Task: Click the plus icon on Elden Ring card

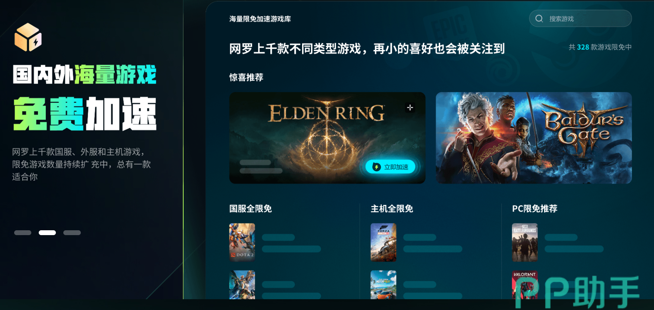Action: click(410, 108)
